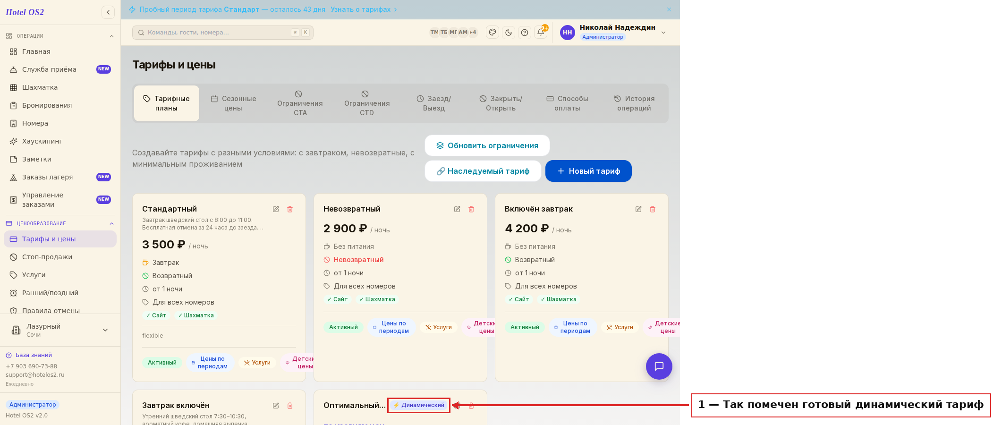Viewport: 1002px width, 425px height.
Task: Open the +4 online users avatar group
Action: pyautogui.click(x=473, y=32)
